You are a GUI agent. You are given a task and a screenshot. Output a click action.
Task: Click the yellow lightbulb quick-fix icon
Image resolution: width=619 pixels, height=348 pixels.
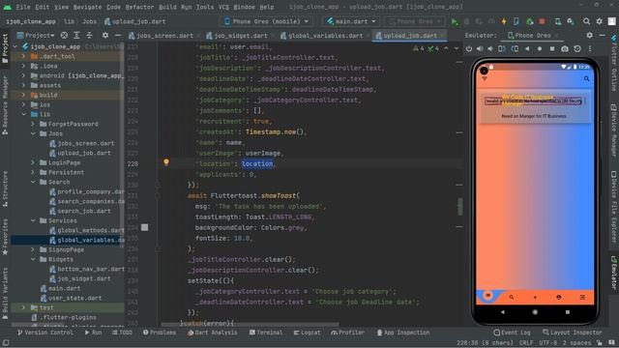[x=166, y=162]
